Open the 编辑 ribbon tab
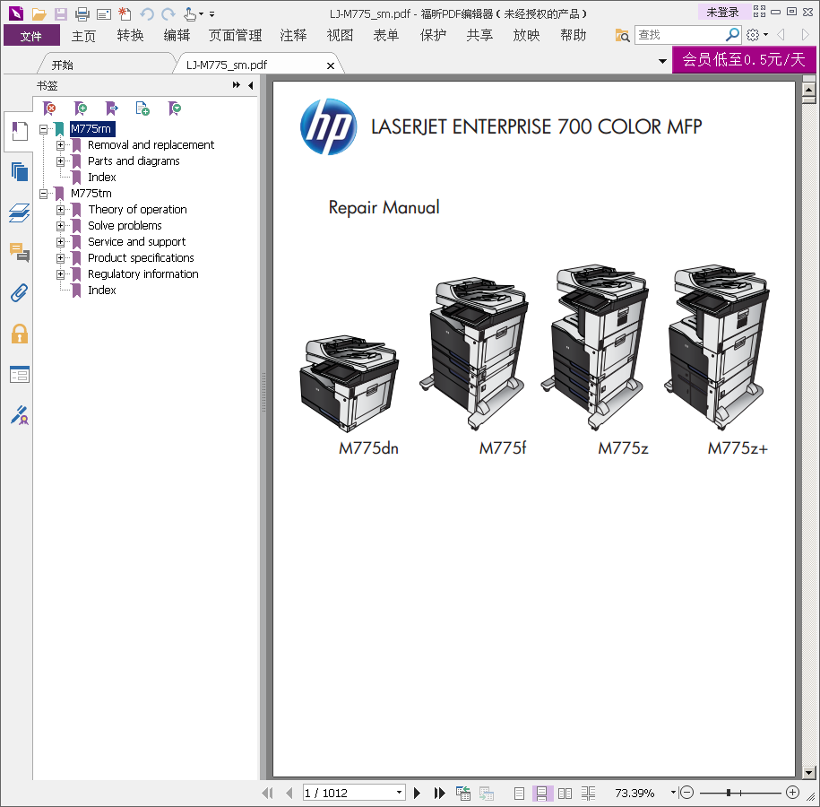This screenshot has width=820, height=807. pyautogui.click(x=177, y=36)
